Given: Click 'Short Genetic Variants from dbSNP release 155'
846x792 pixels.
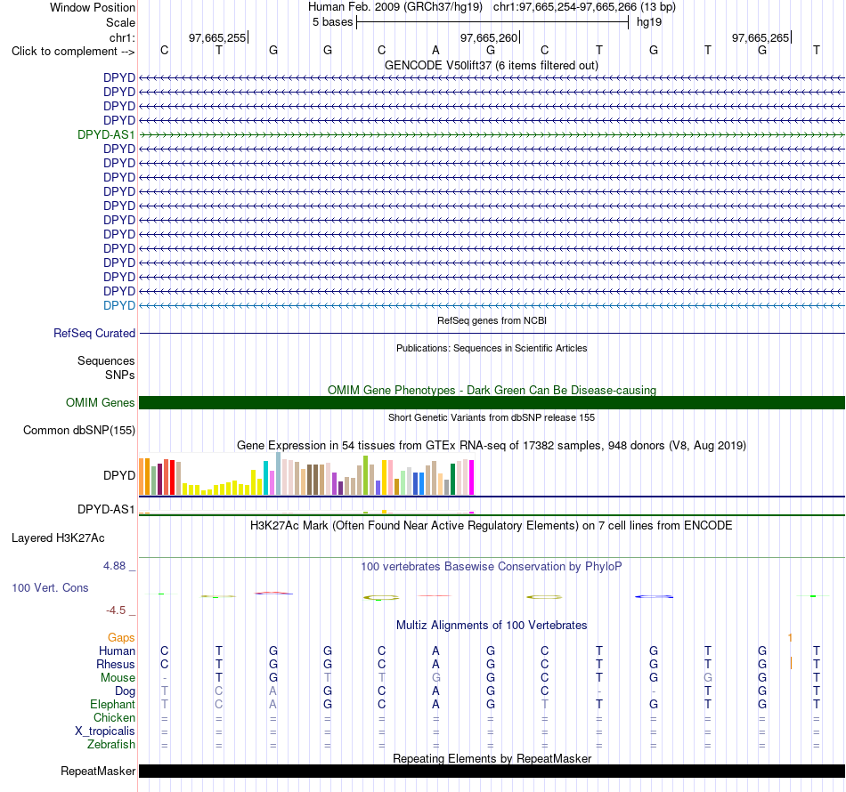Looking at the screenshot, I should click(x=492, y=417).
